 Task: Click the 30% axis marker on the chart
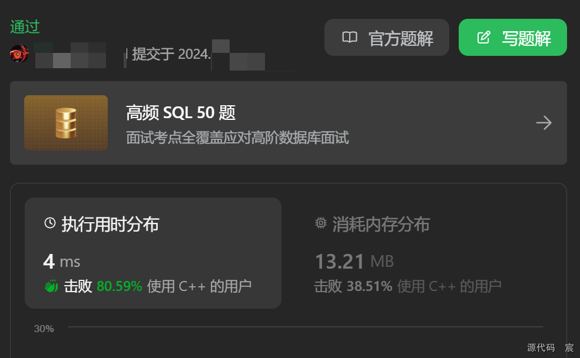tap(44, 329)
